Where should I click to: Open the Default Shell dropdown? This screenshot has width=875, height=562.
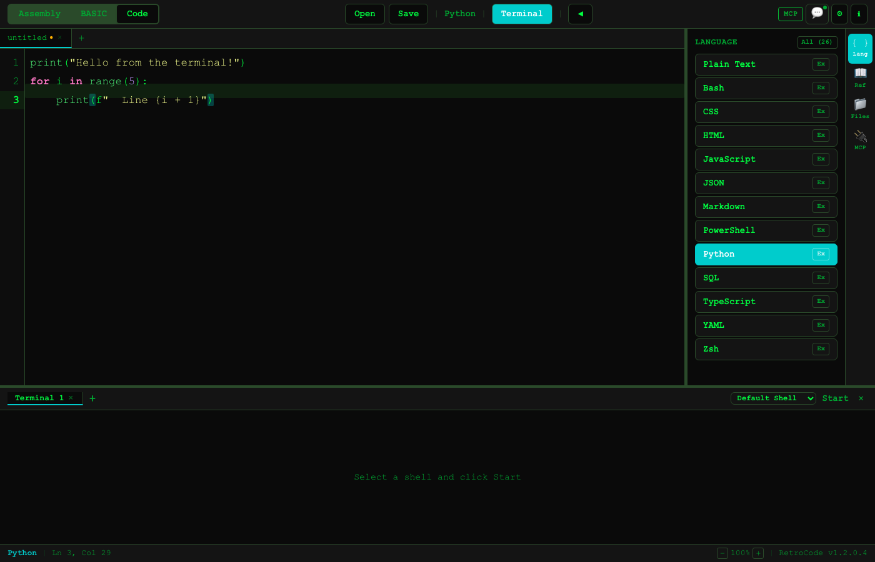(x=773, y=398)
